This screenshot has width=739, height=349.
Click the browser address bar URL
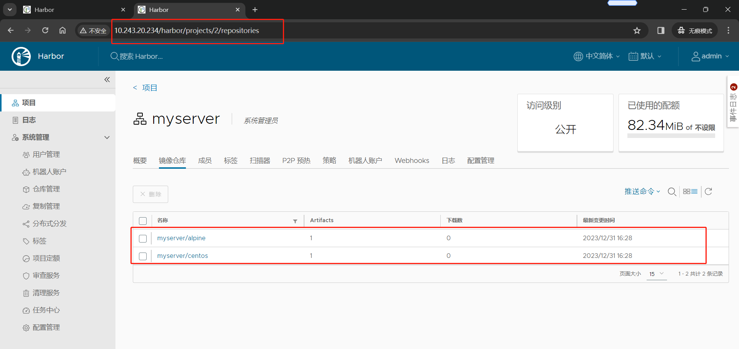(187, 30)
